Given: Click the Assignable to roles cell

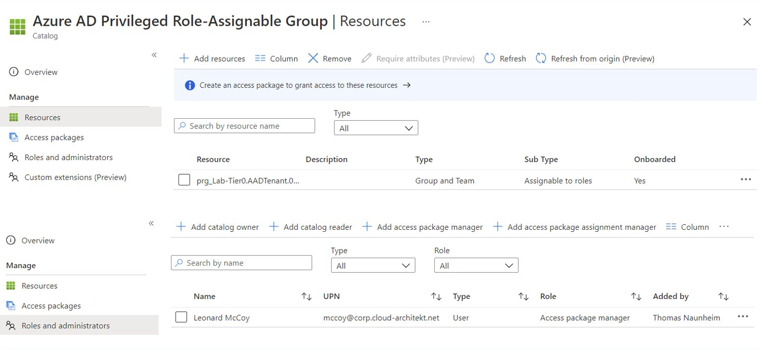Looking at the screenshot, I should (x=558, y=181).
